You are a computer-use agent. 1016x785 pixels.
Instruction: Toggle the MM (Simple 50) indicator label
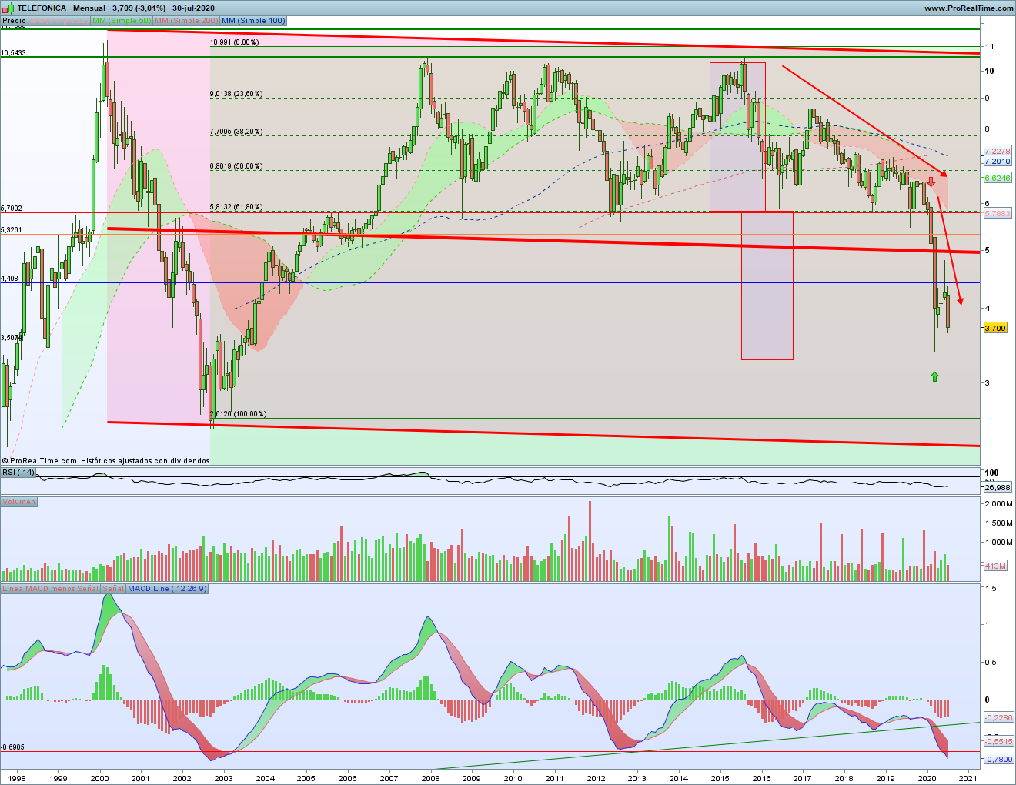(x=121, y=21)
